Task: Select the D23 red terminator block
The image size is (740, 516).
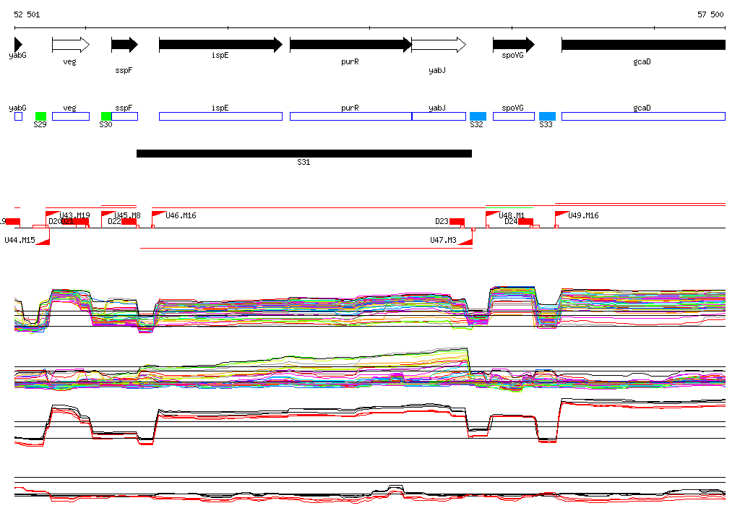Action: tap(457, 221)
